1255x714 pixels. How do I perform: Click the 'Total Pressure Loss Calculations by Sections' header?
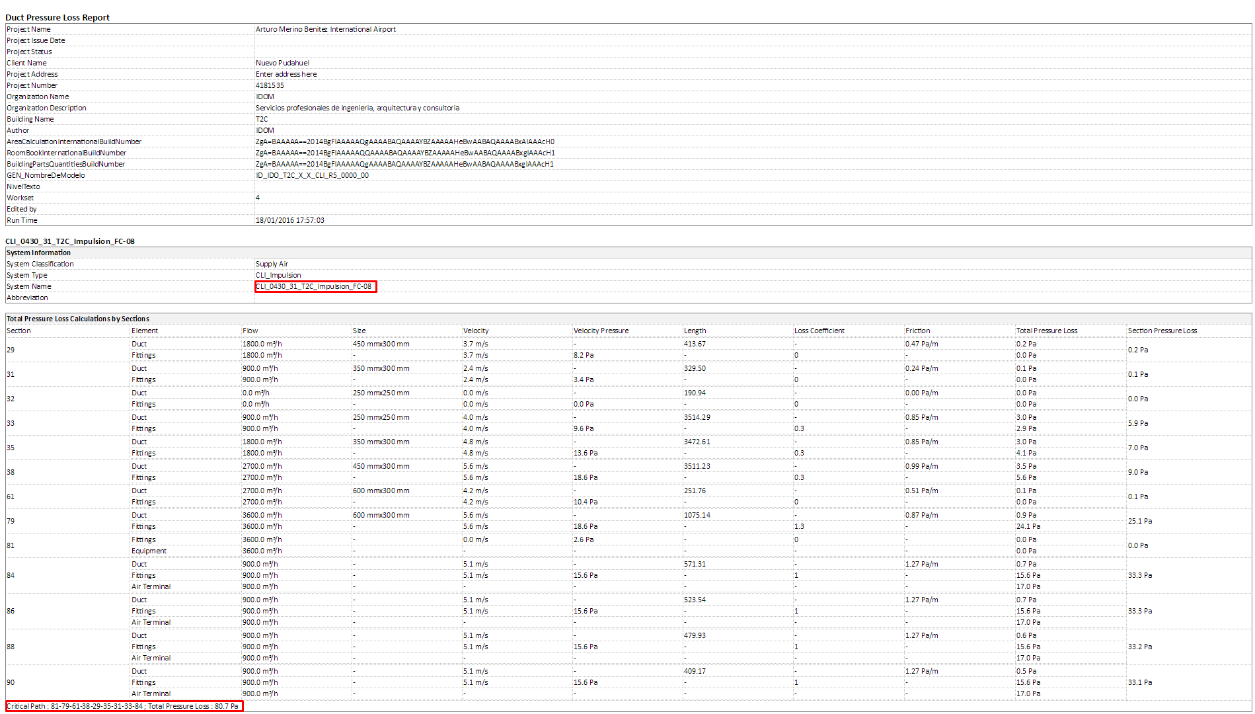78,319
